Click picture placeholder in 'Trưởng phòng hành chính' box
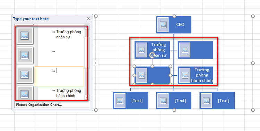Image resolution: width=260 pixels, height=131 pixels. tap(185, 75)
